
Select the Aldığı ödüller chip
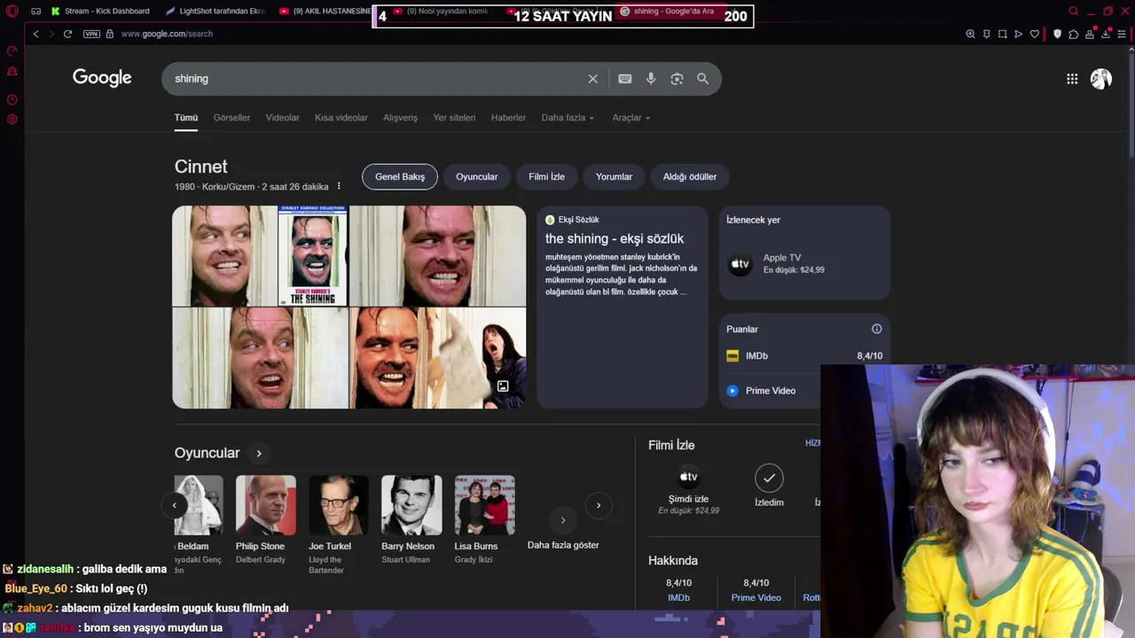tap(690, 176)
